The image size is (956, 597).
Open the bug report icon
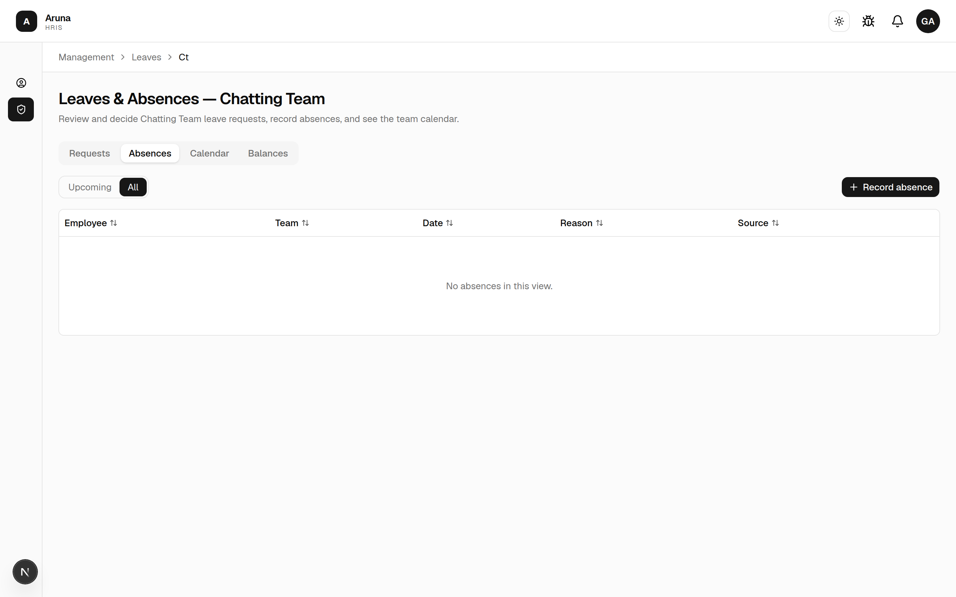tap(868, 21)
